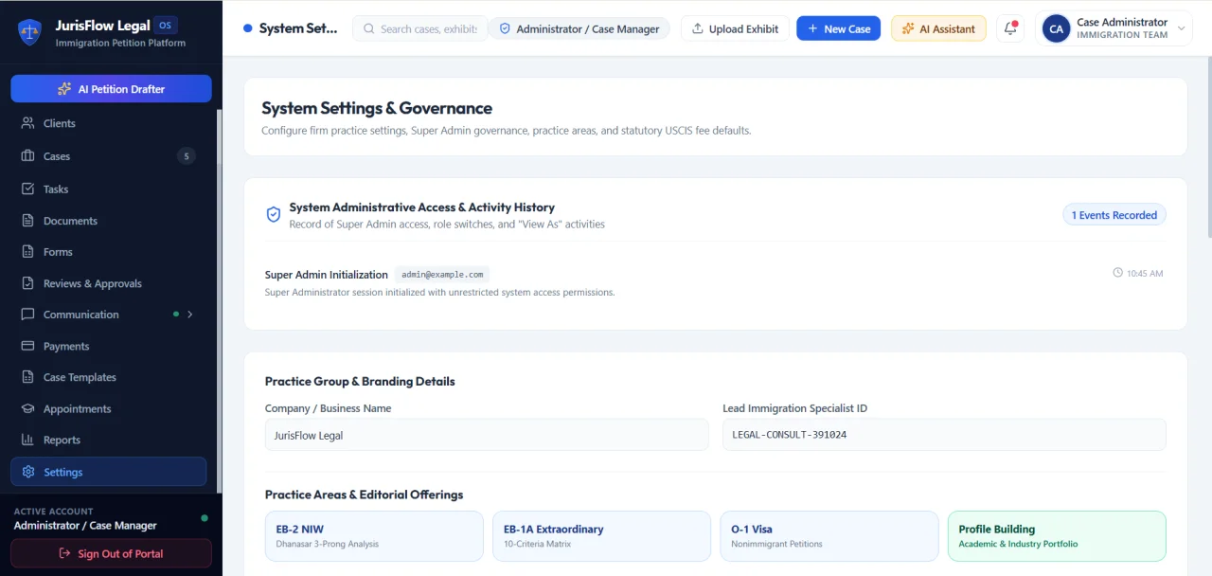The image size is (1212, 576).
Task: Click the Clients people icon
Action: (27, 123)
